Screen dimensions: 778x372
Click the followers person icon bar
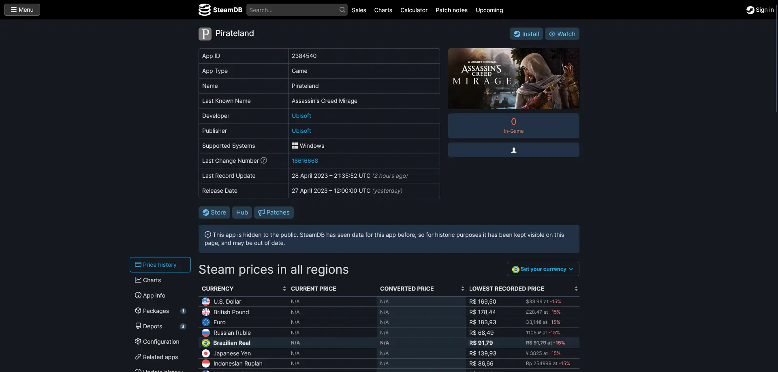coord(513,150)
